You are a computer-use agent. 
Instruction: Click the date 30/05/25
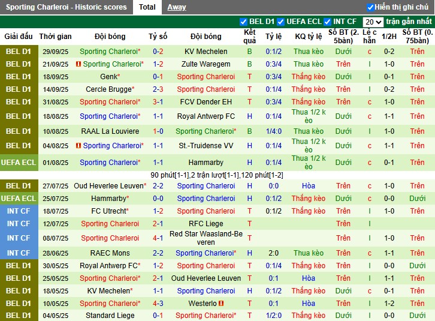pos(55,266)
